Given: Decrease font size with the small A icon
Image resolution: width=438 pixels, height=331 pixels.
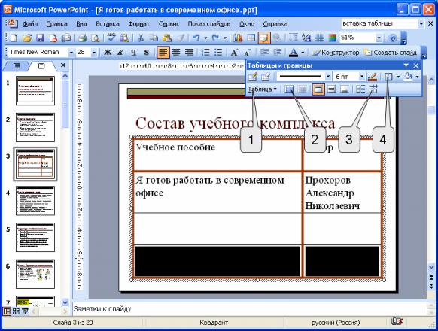Looking at the screenshot, I should coord(247,52).
